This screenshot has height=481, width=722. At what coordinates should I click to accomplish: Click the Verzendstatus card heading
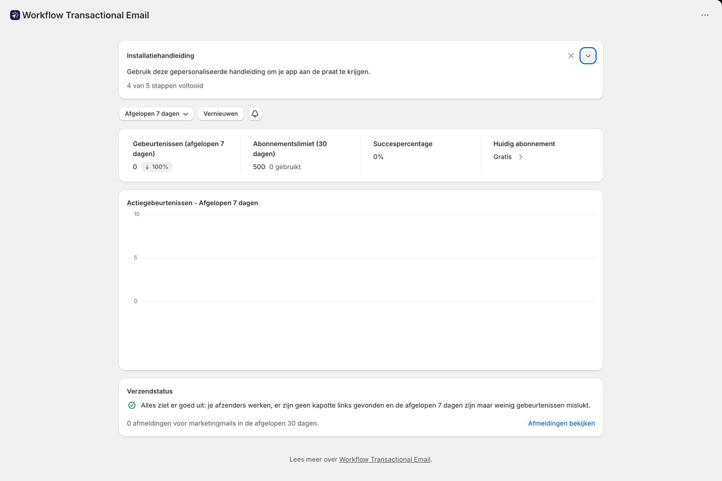pos(150,391)
